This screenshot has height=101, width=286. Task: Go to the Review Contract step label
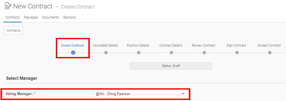click(x=204, y=45)
